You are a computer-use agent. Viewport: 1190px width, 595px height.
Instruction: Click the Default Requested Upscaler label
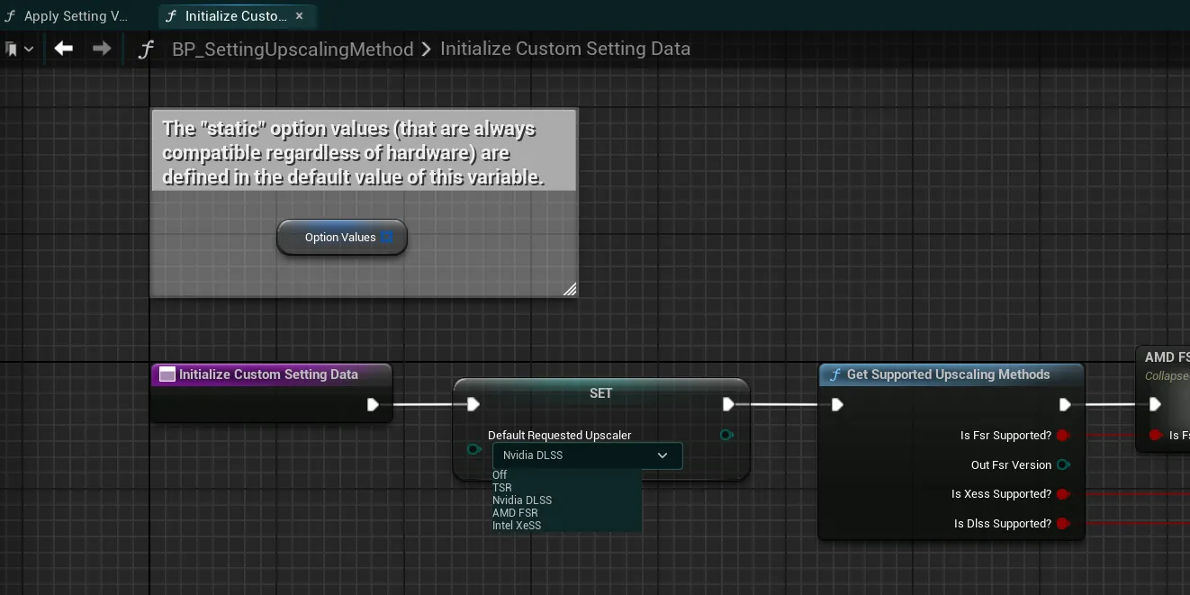pos(559,436)
